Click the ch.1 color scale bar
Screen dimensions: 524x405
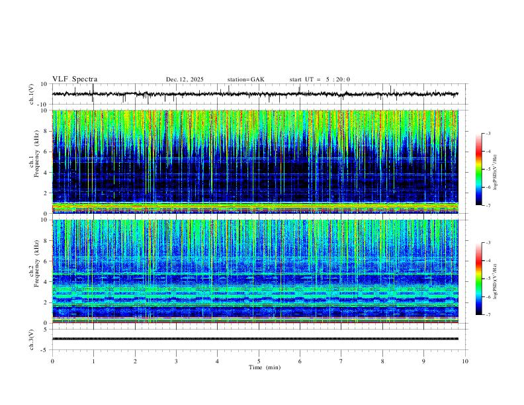(x=478, y=169)
